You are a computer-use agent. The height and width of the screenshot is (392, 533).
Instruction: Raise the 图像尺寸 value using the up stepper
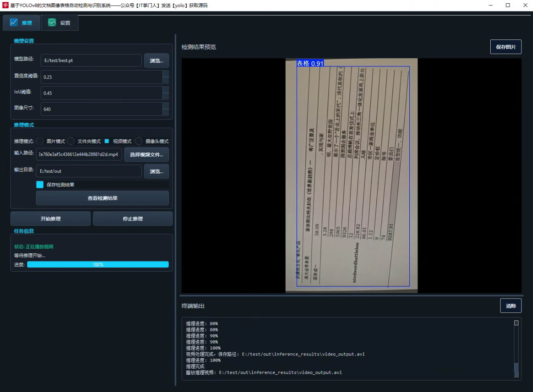(x=166, y=105)
